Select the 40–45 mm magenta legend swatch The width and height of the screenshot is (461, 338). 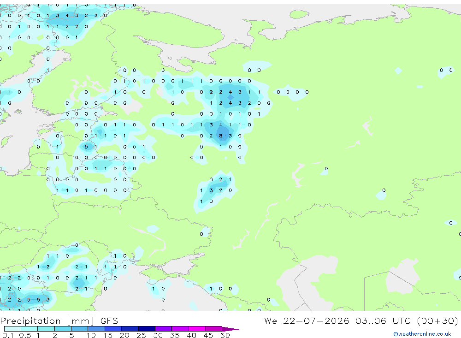pos(197,329)
